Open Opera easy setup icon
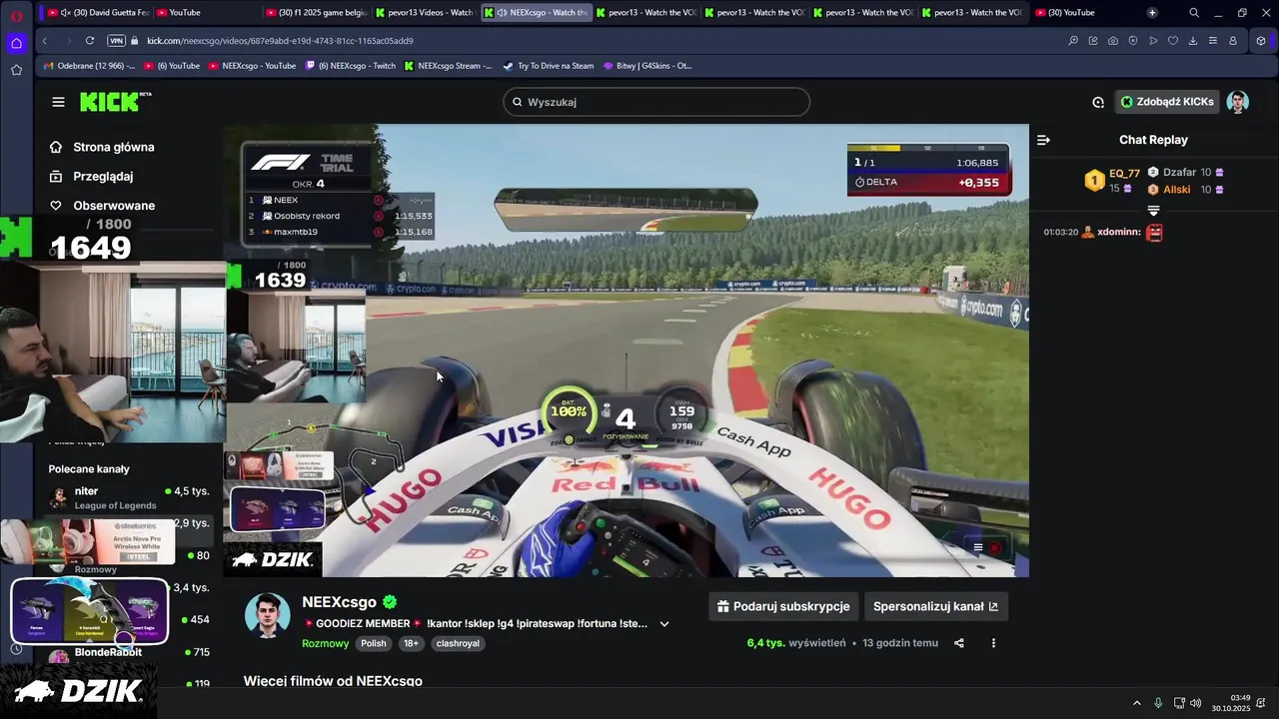This screenshot has height=719, width=1279. [1213, 41]
